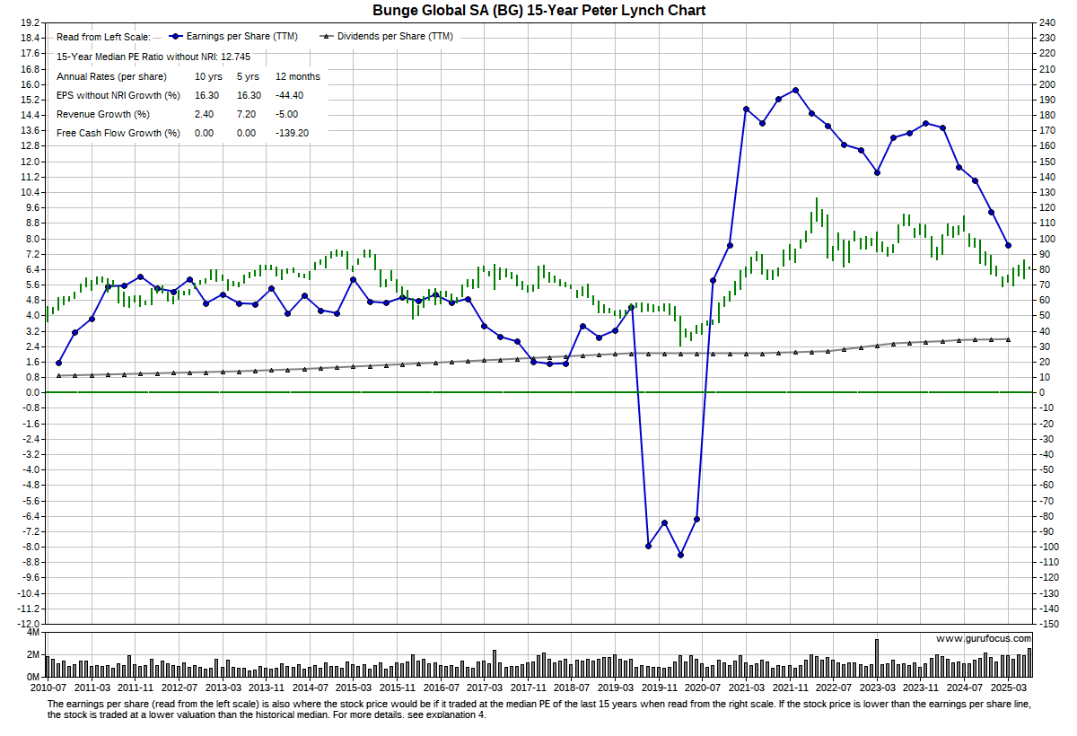Click the 'Annual Rates (per share)' header
Image resolution: width=1077 pixels, height=736 pixels.
(111, 76)
